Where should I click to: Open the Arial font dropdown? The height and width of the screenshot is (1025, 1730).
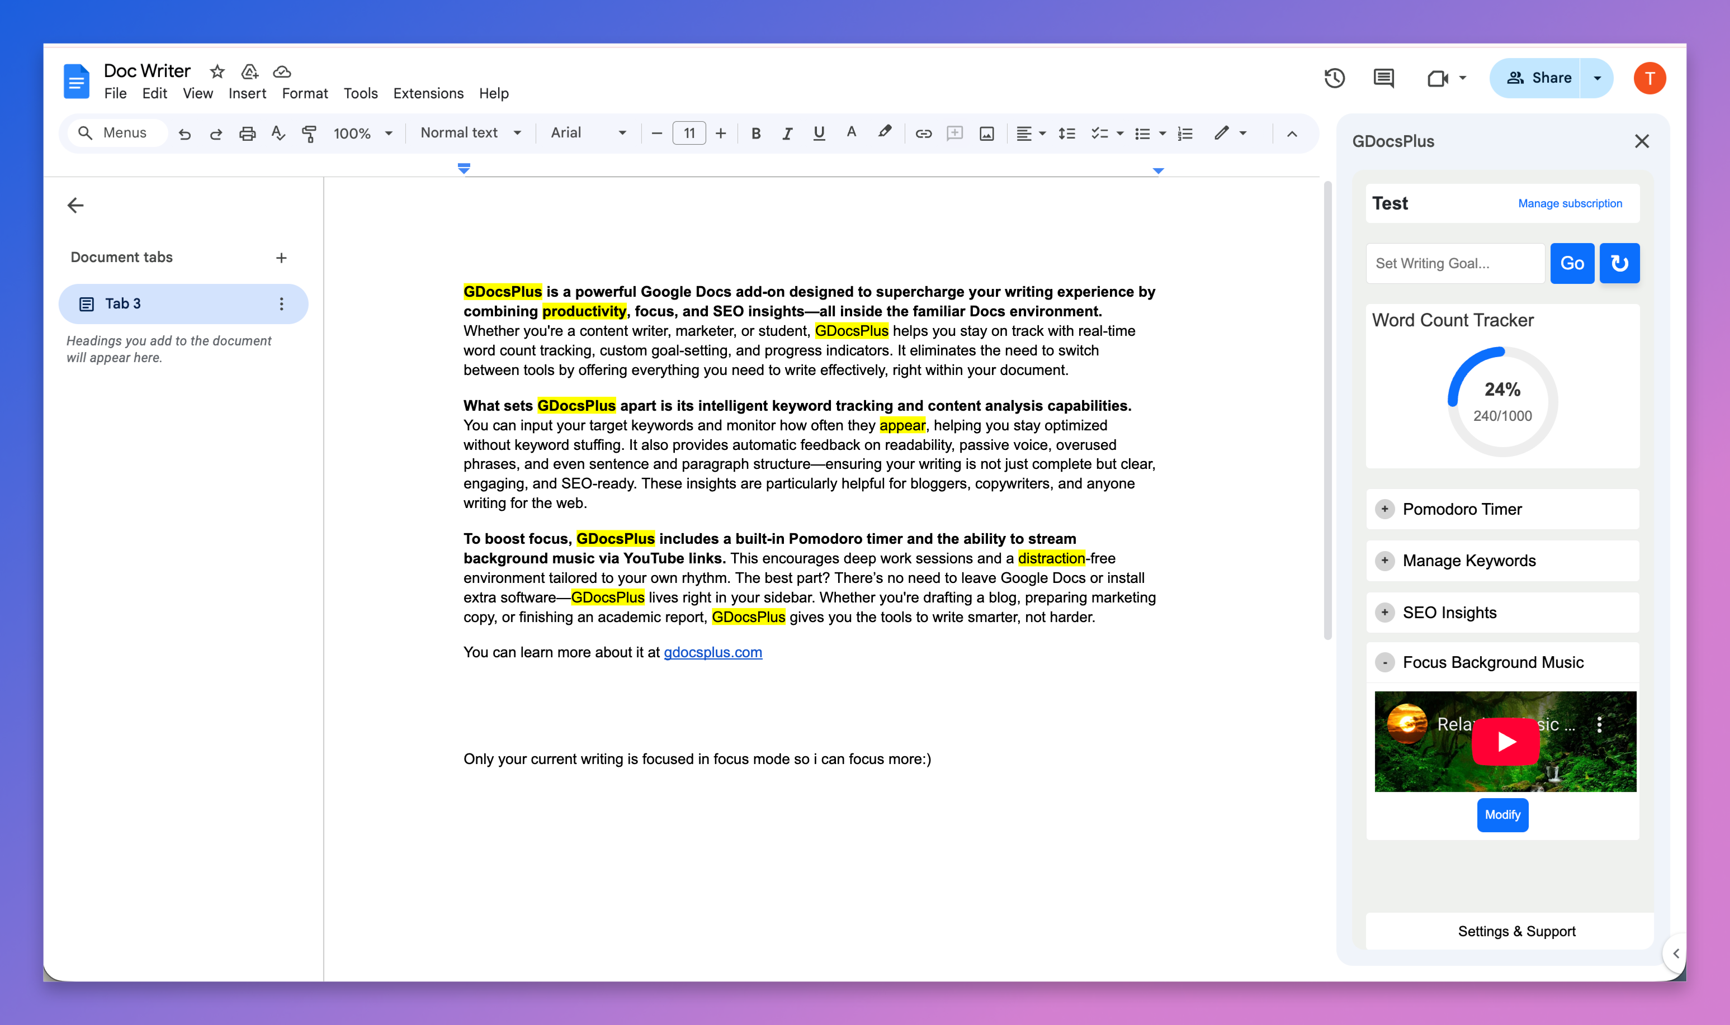click(588, 132)
